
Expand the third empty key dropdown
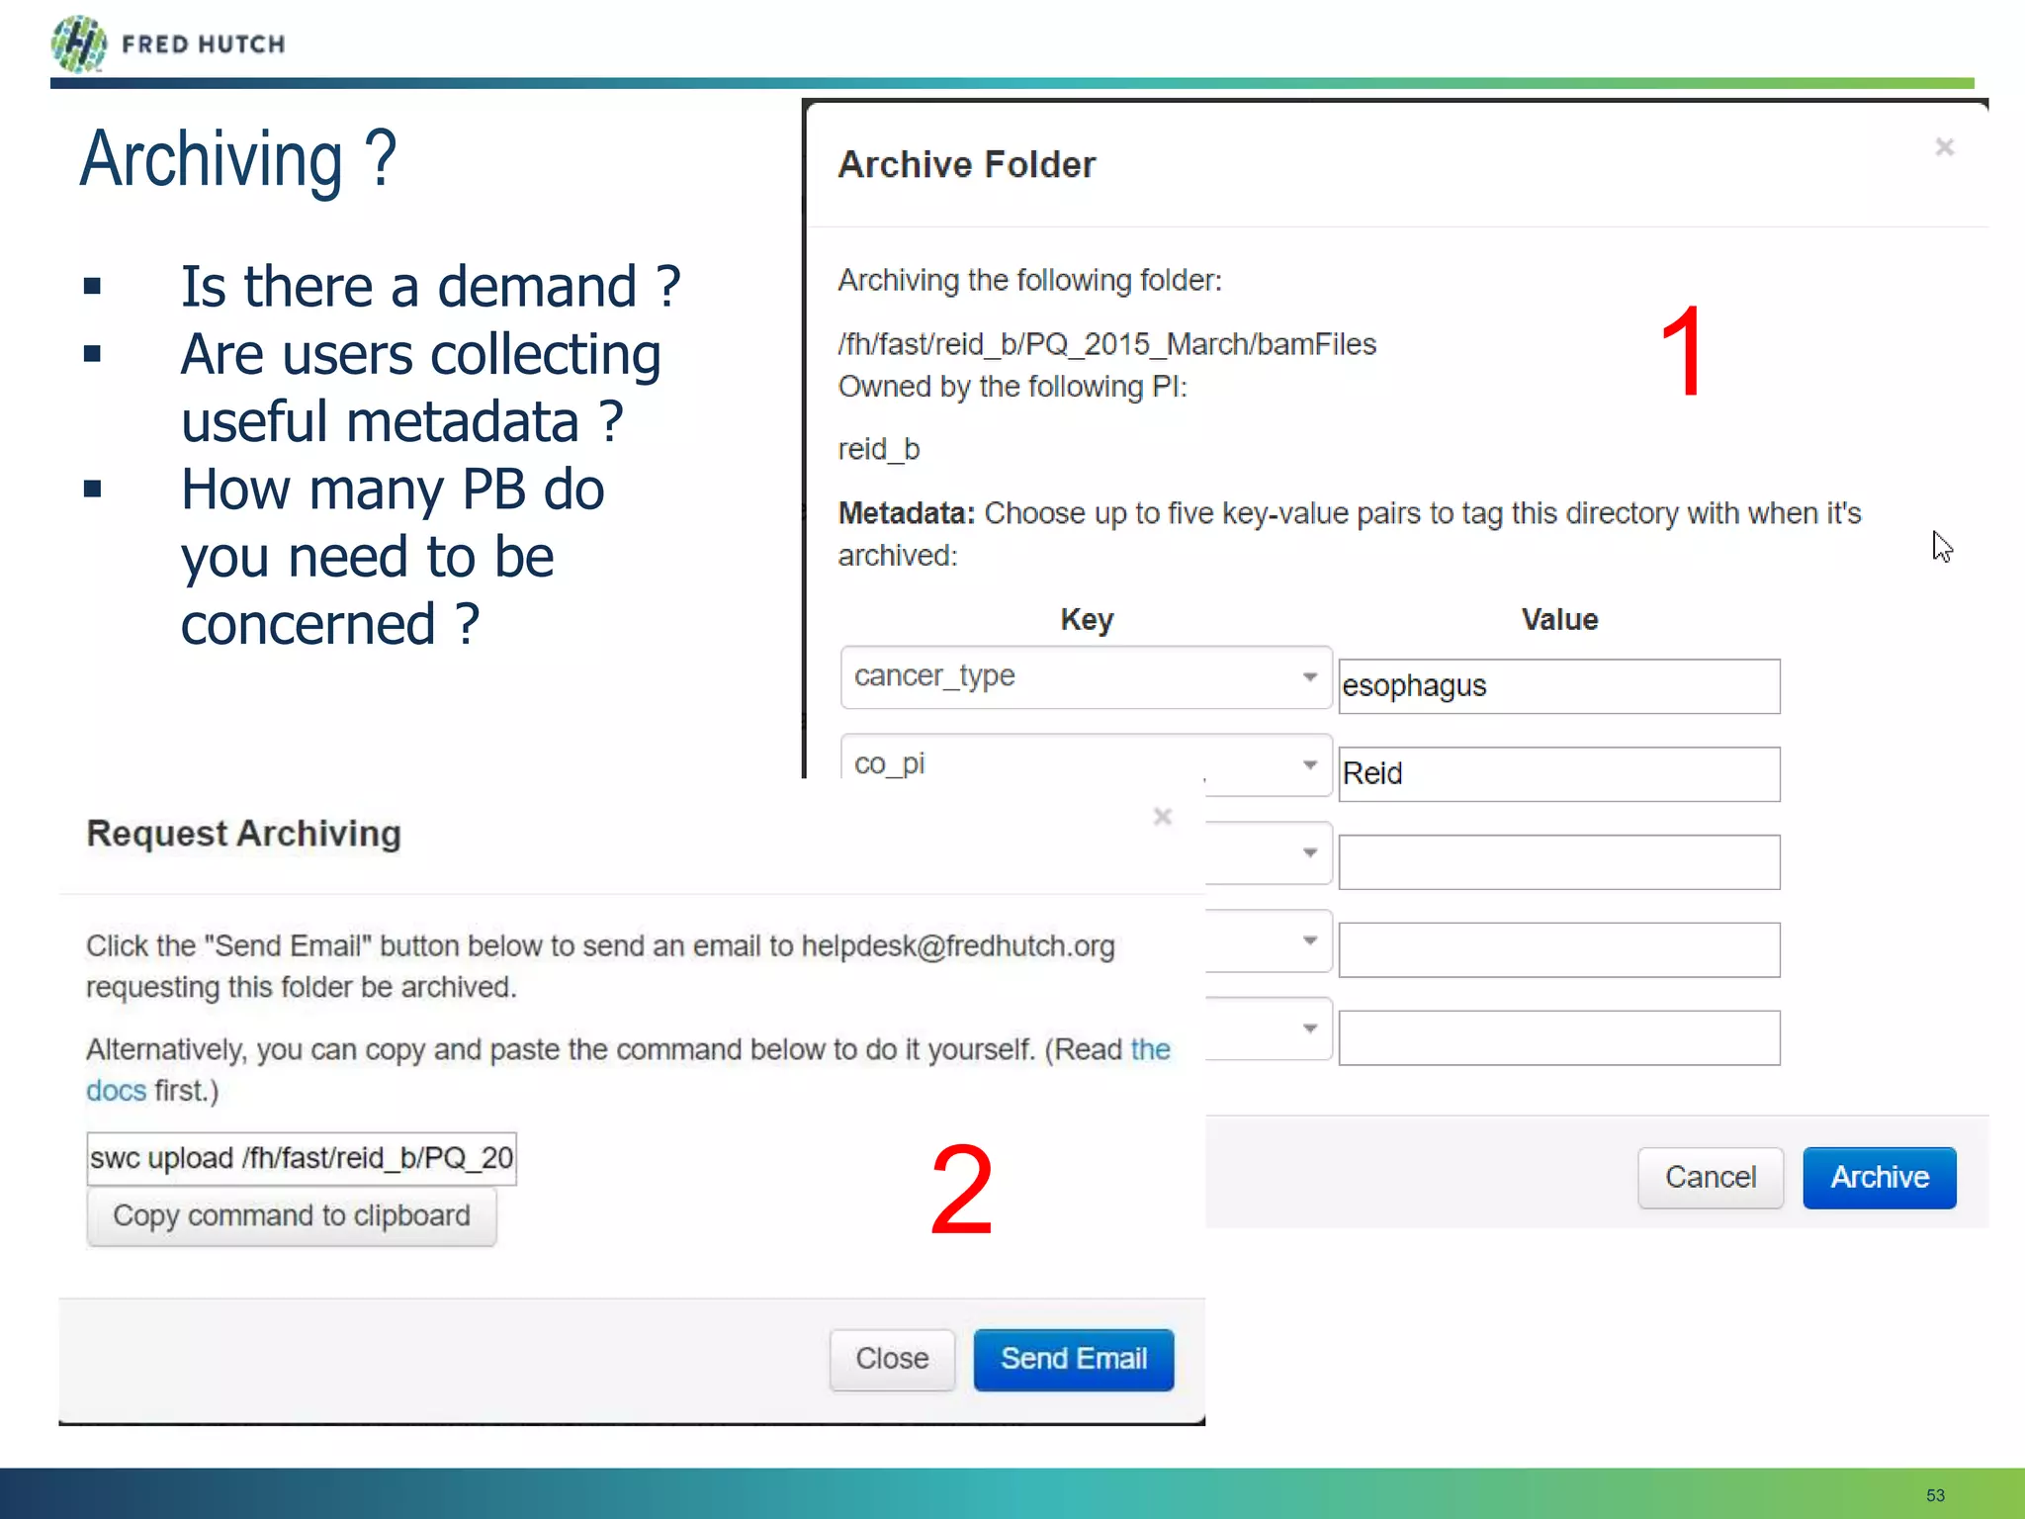pyautogui.click(x=1269, y=853)
